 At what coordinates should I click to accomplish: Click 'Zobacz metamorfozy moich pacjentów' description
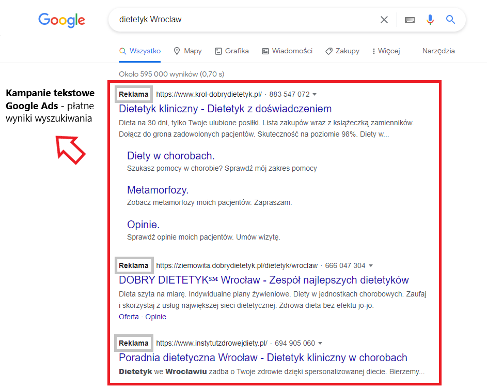pyautogui.click(x=209, y=203)
